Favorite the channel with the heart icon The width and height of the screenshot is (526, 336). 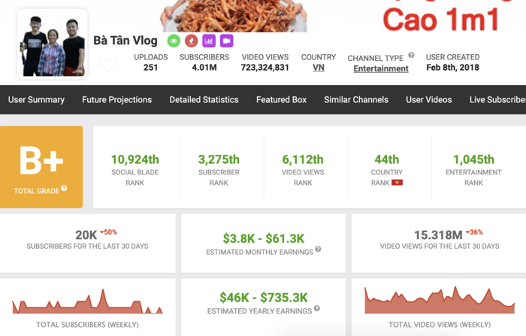[x=108, y=65]
